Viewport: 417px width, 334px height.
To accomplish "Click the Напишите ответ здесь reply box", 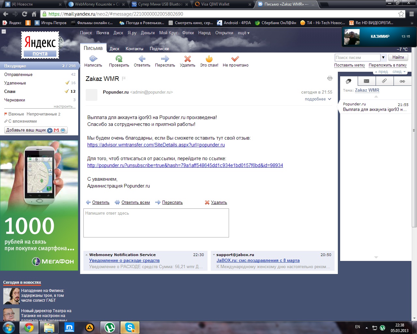I will click(156, 223).
